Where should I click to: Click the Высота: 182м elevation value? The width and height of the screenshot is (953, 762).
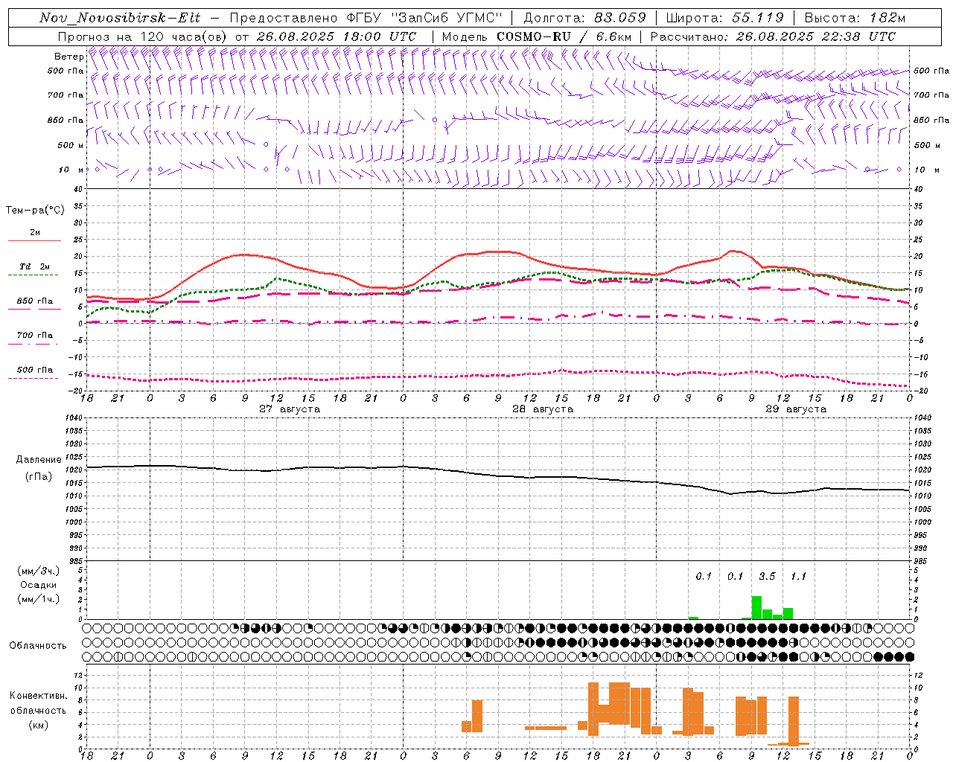pyautogui.click(x=855, y=18)
